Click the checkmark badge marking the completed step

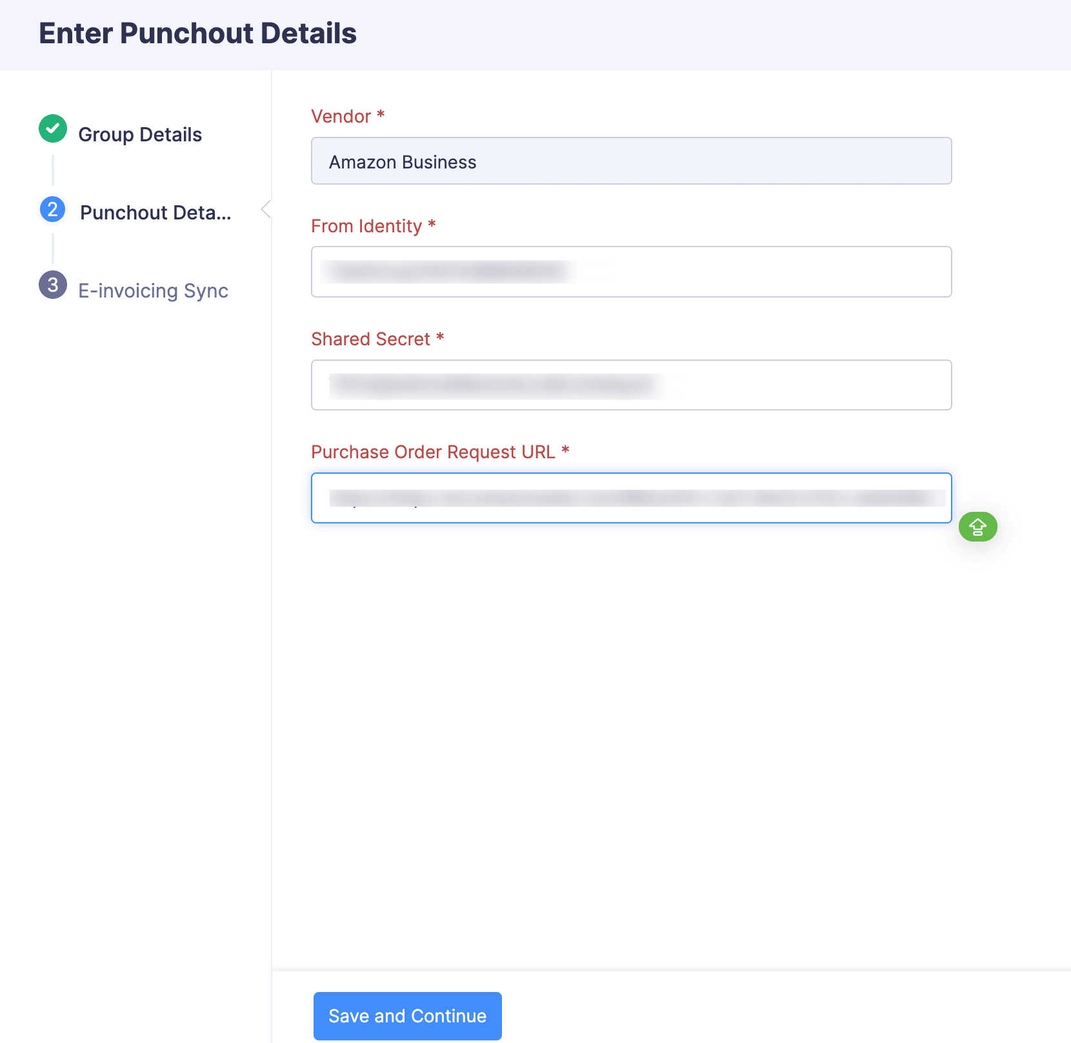(52, 128)
